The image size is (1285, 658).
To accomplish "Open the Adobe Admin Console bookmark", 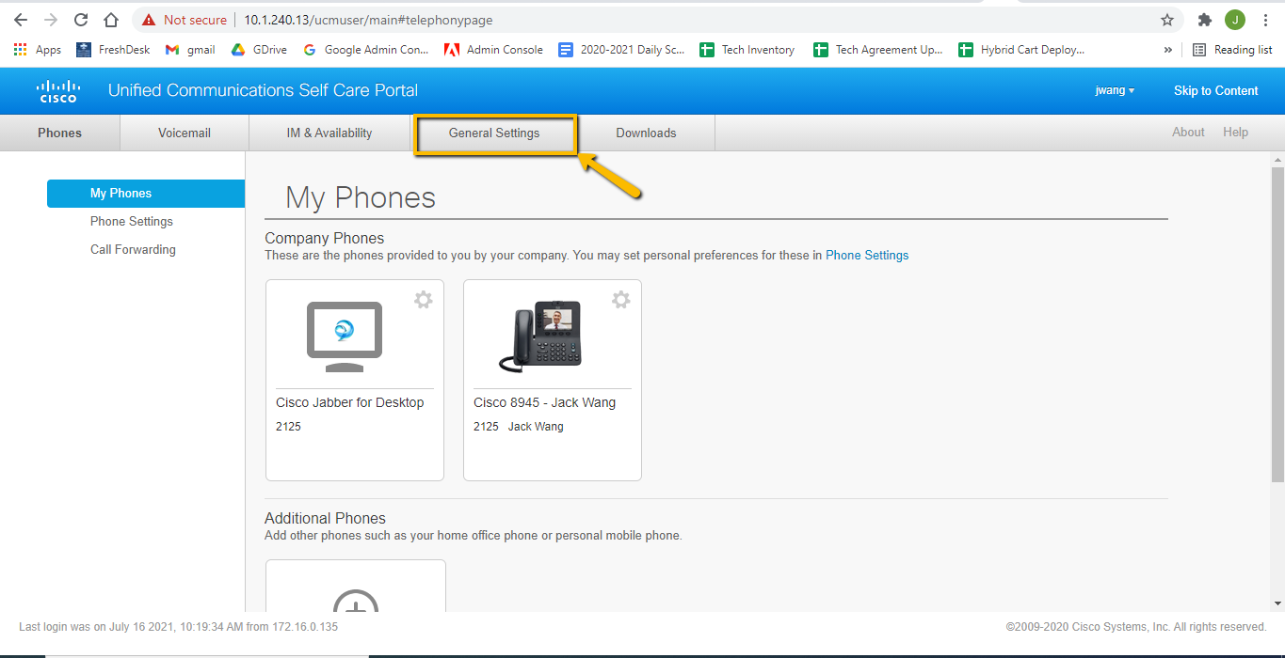I will pos(494,50).
